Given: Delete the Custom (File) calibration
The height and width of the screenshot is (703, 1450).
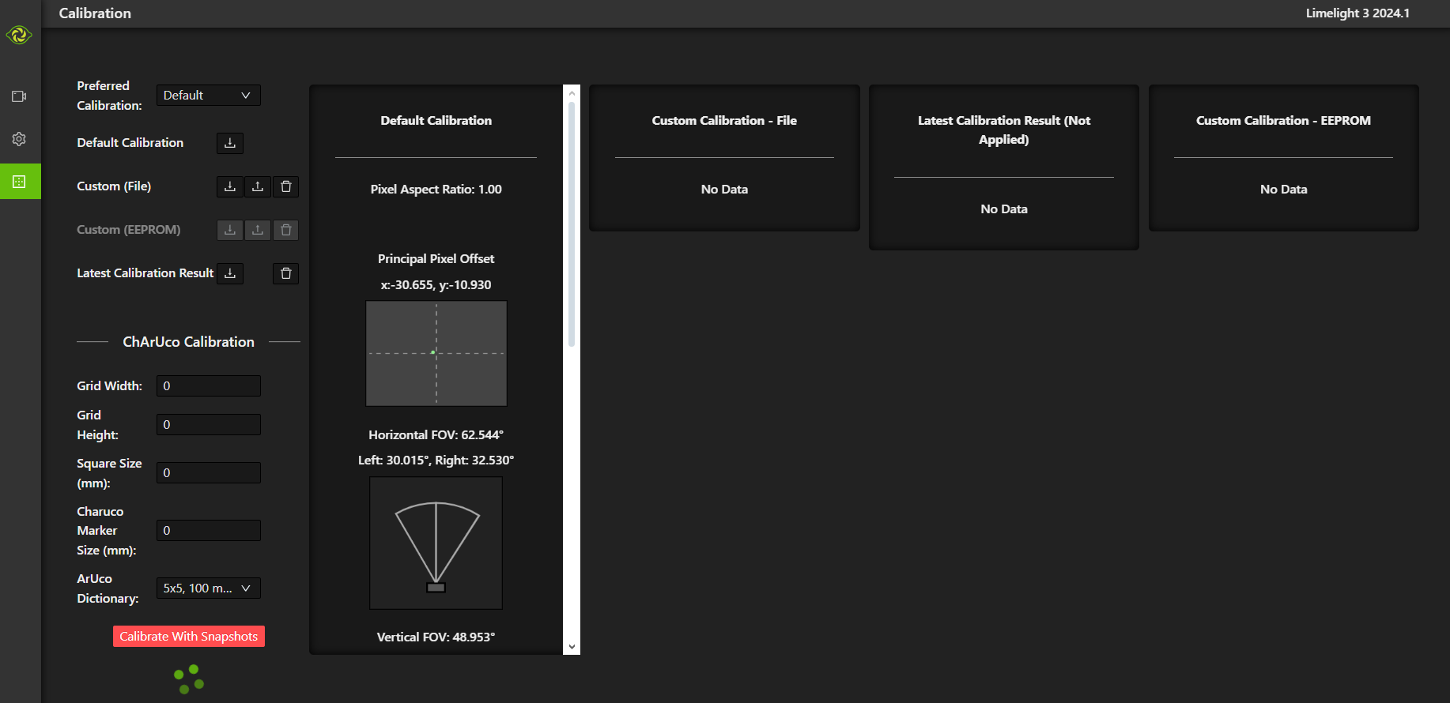Looking at the screenshot, I should pyautogui.click(x=286, y=186).
